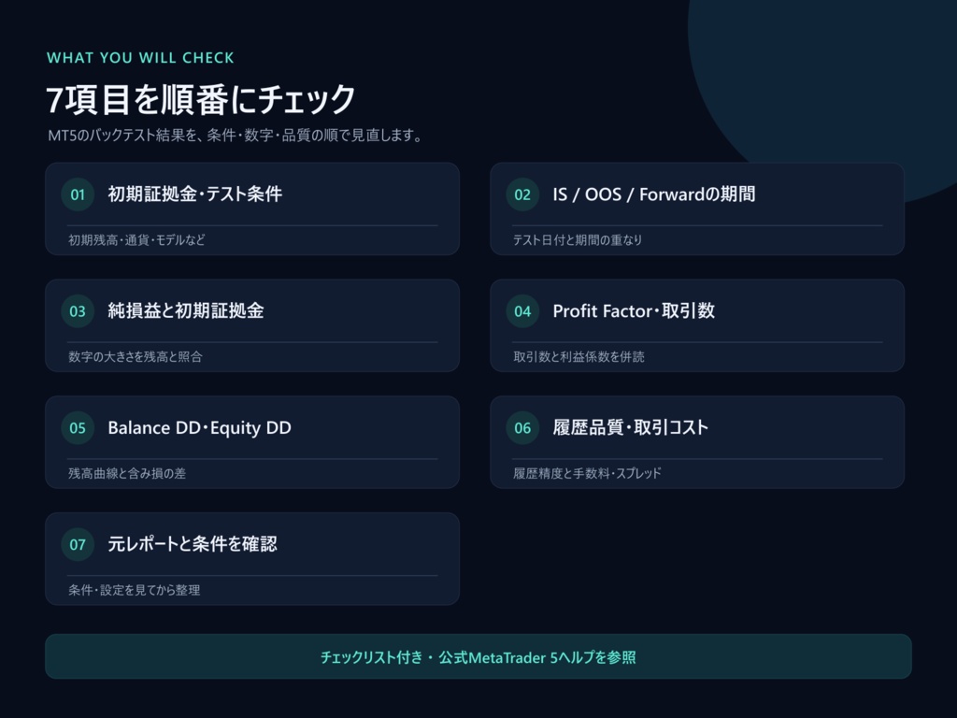Viewport: 957px width, 718px height.
Task: Click the 04 number badge
Action: pyautogui.click(x=522, y=311)
